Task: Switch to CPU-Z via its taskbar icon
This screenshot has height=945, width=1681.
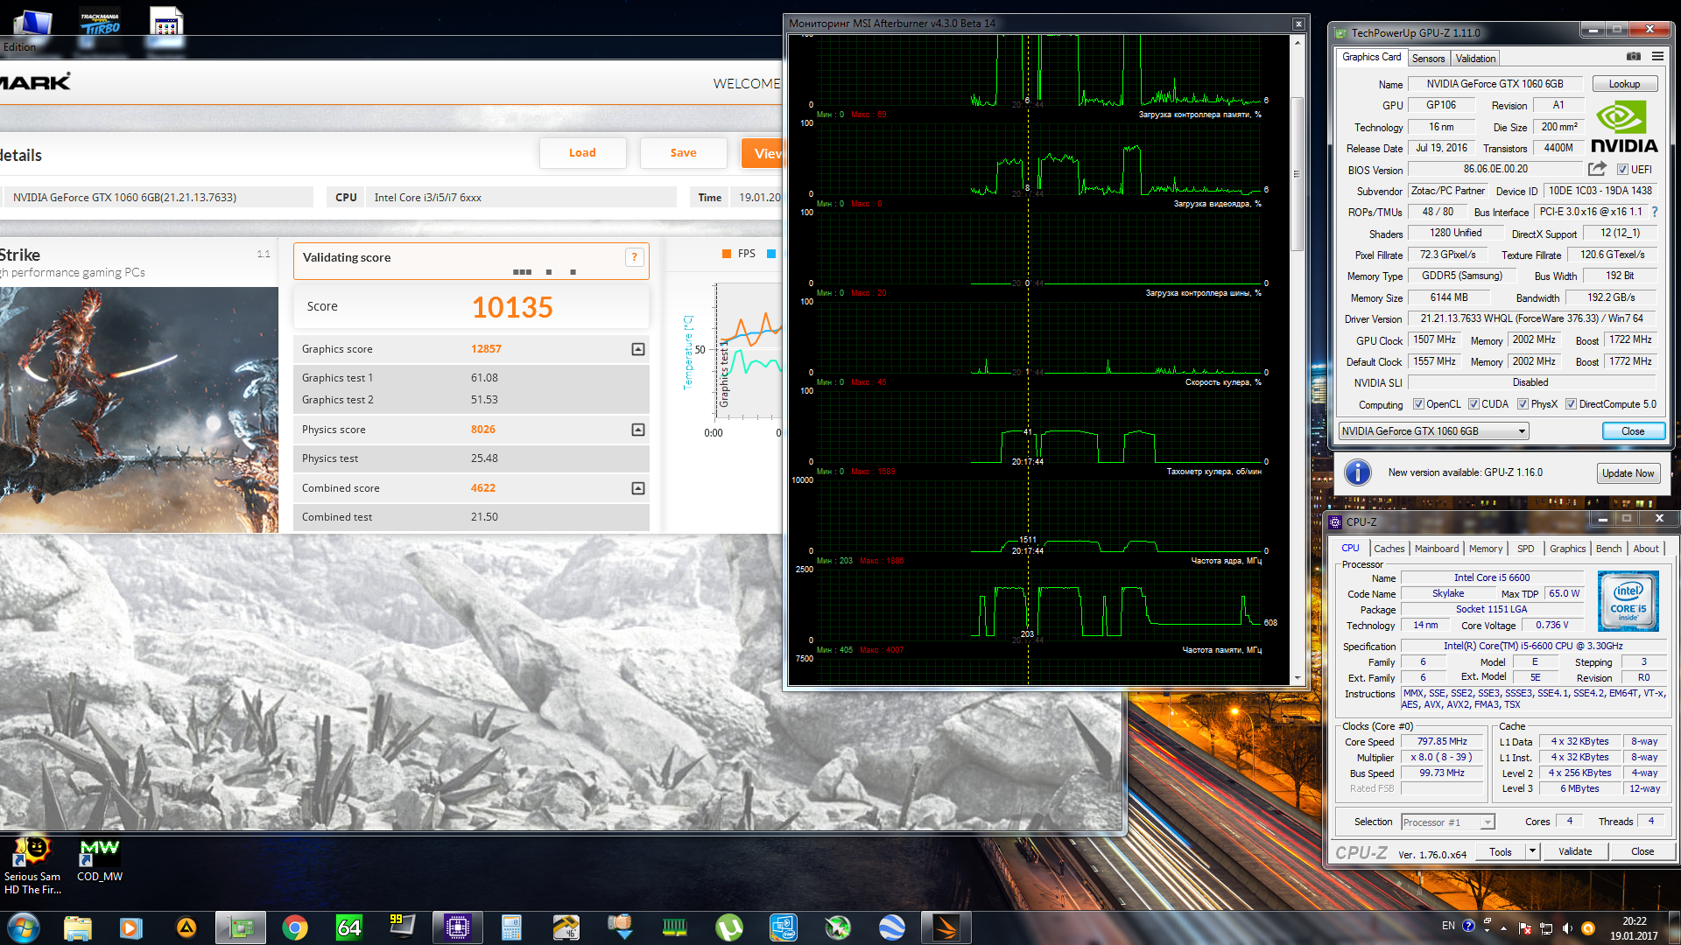Action: coord(458,927)
